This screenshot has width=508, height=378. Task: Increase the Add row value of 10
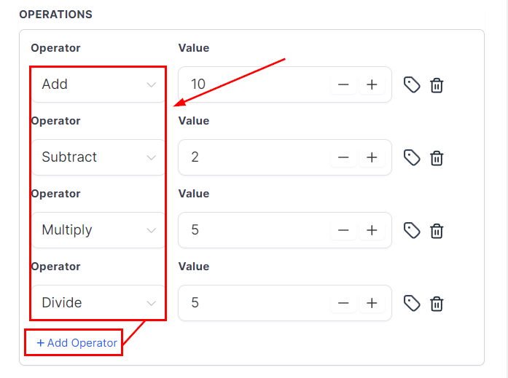tap(372, 84)
